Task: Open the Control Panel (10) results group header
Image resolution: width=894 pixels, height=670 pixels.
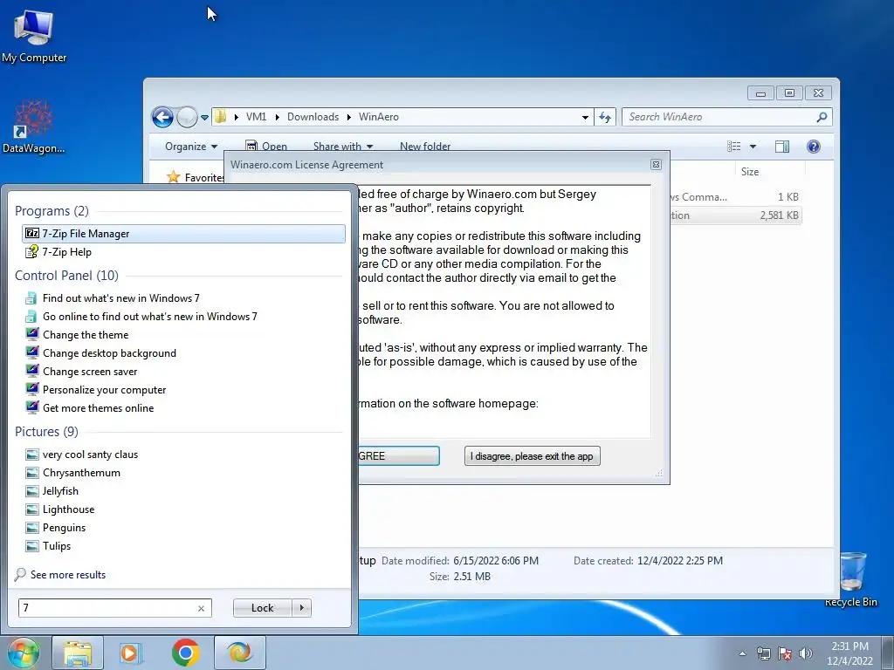Action: tap(66, 276)
